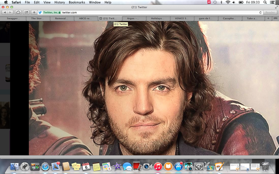This screenshot has height=174, width=279.
Task: Open iBooks orange icon in Dock
Action: coord(168,167)
